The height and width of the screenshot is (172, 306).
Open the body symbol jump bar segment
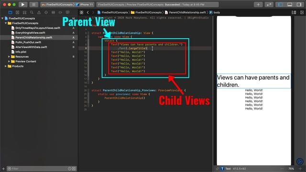[215, 12]
